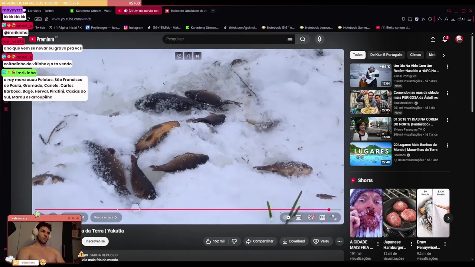Open the browser AI assistant icon

(461, 19)
